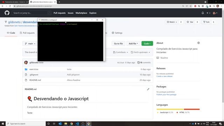Click the Git Bash taskbar icon
This screenshot has width=224, height=126.
click(x=89, y=124)
